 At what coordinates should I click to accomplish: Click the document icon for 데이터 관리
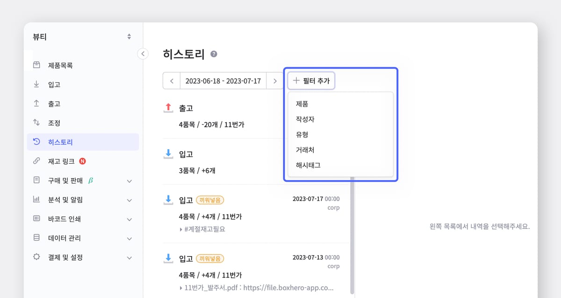pos(37,238)
